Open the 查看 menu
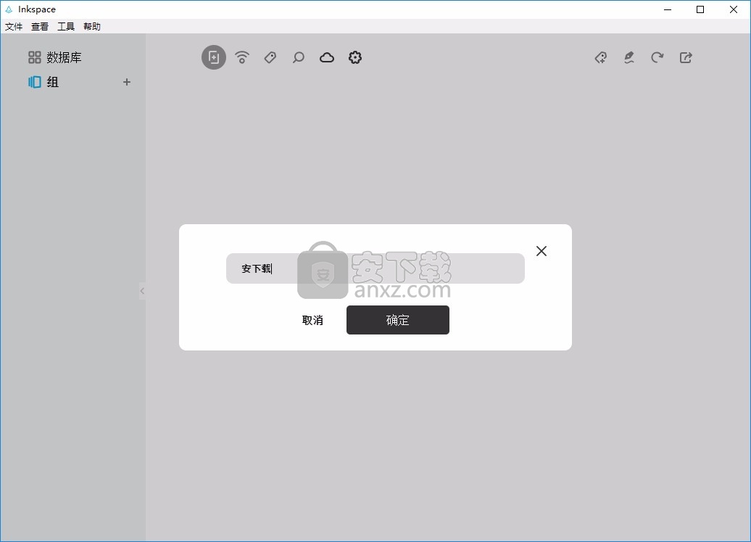This screenshot has height=542, width=751. pyautogui.click(x=40, y=26)
